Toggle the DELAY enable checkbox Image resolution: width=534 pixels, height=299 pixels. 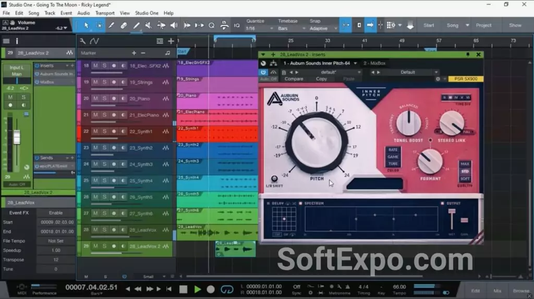pos(269,204)
